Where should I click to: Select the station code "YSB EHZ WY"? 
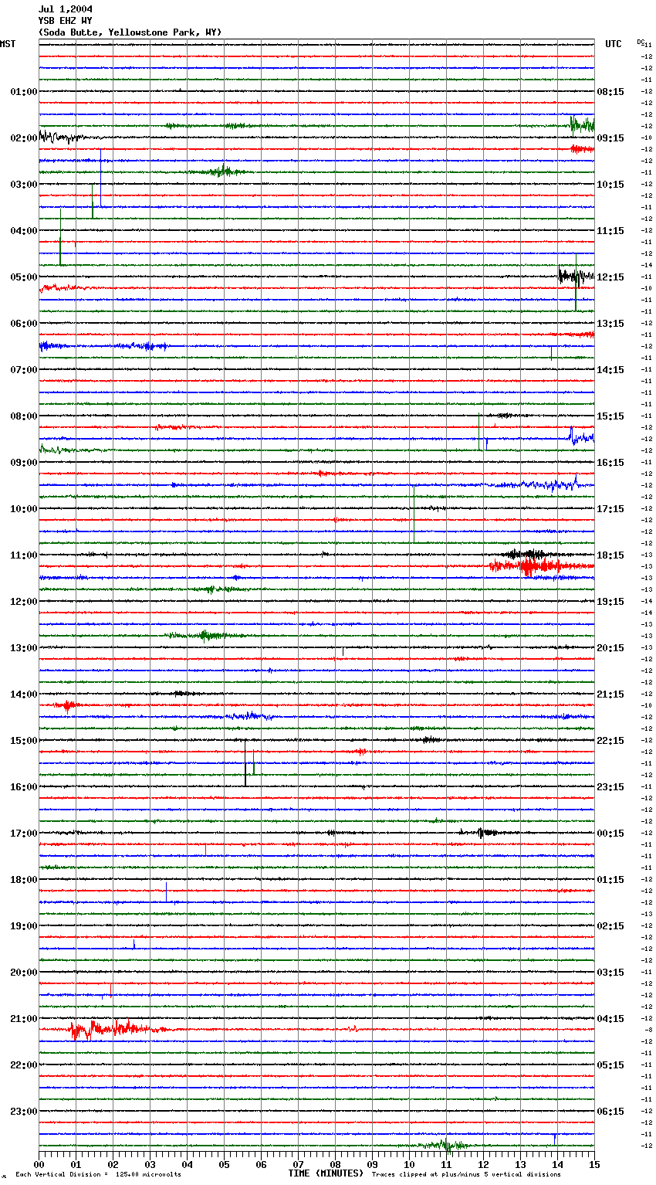(x=66, y=21)
